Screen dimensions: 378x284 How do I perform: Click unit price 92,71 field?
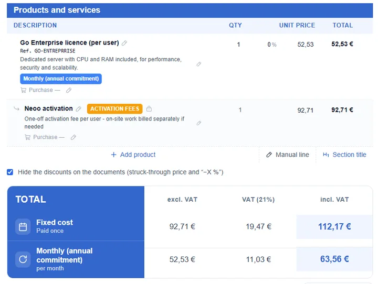click(306, 111)
